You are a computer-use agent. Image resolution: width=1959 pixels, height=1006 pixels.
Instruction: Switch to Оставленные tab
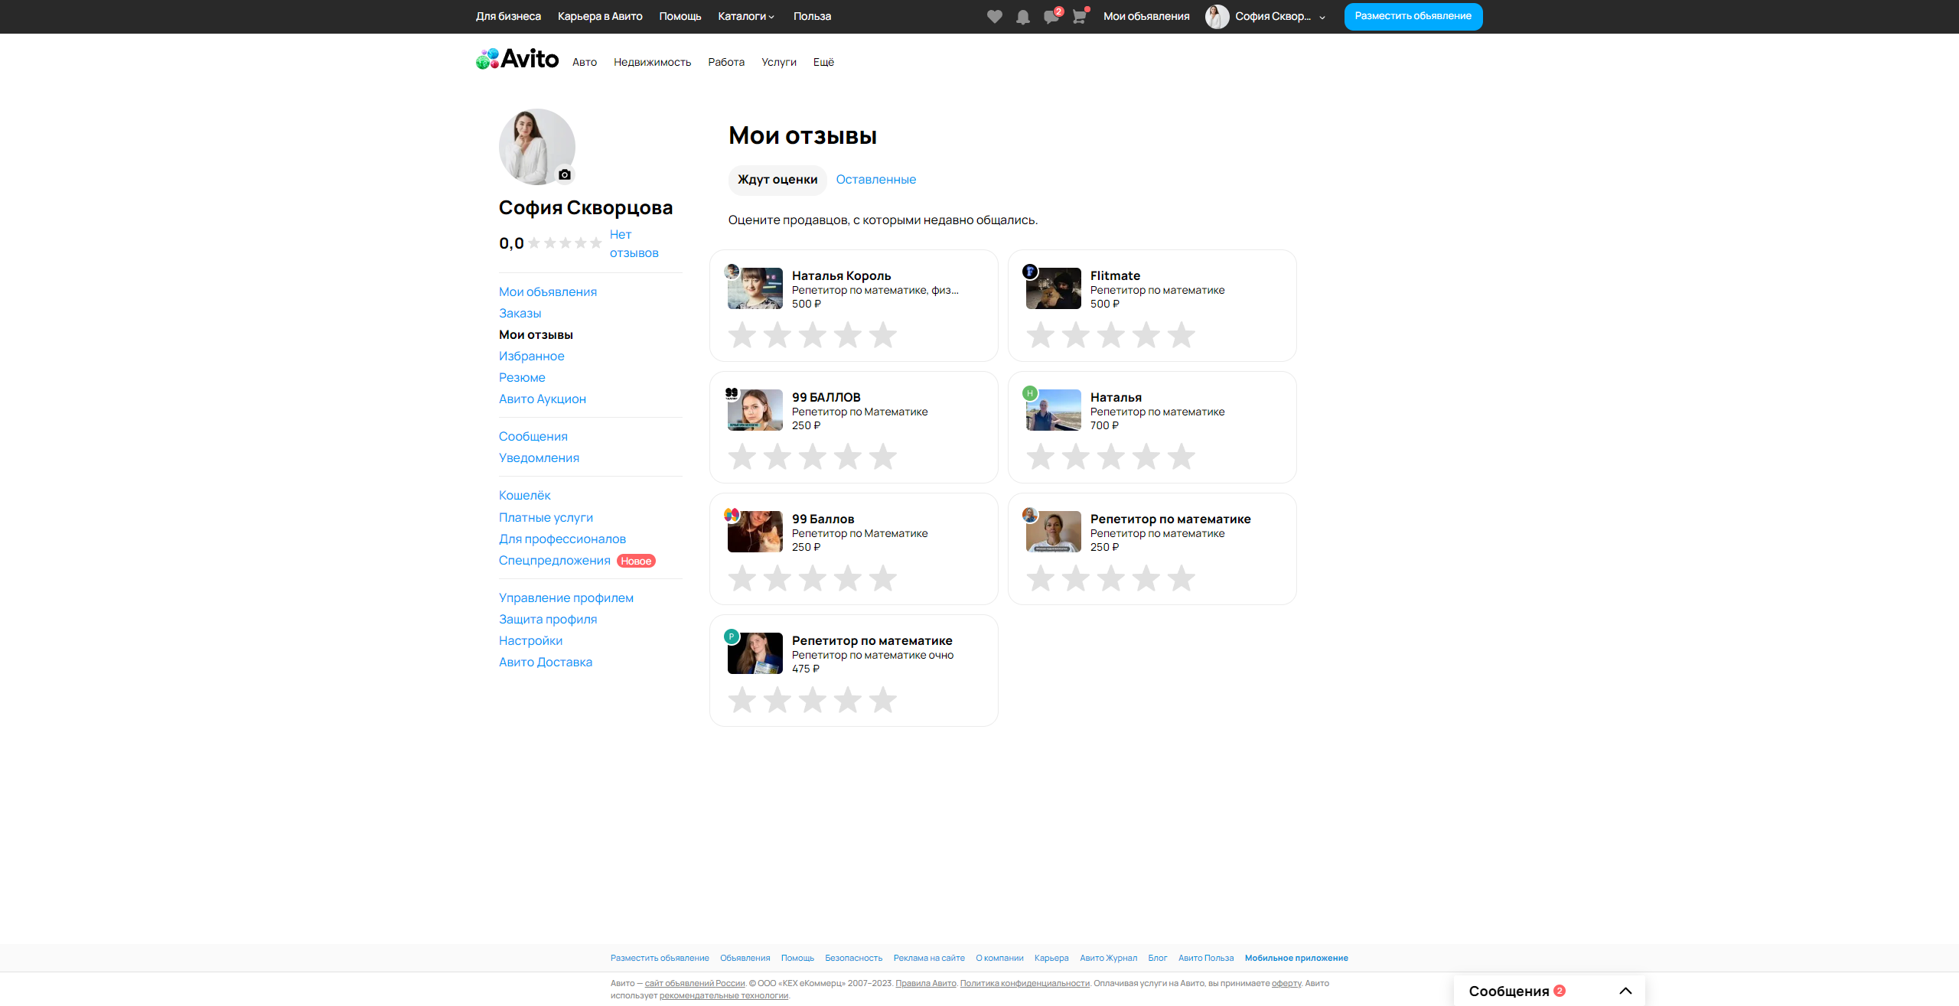pos(875,180)
